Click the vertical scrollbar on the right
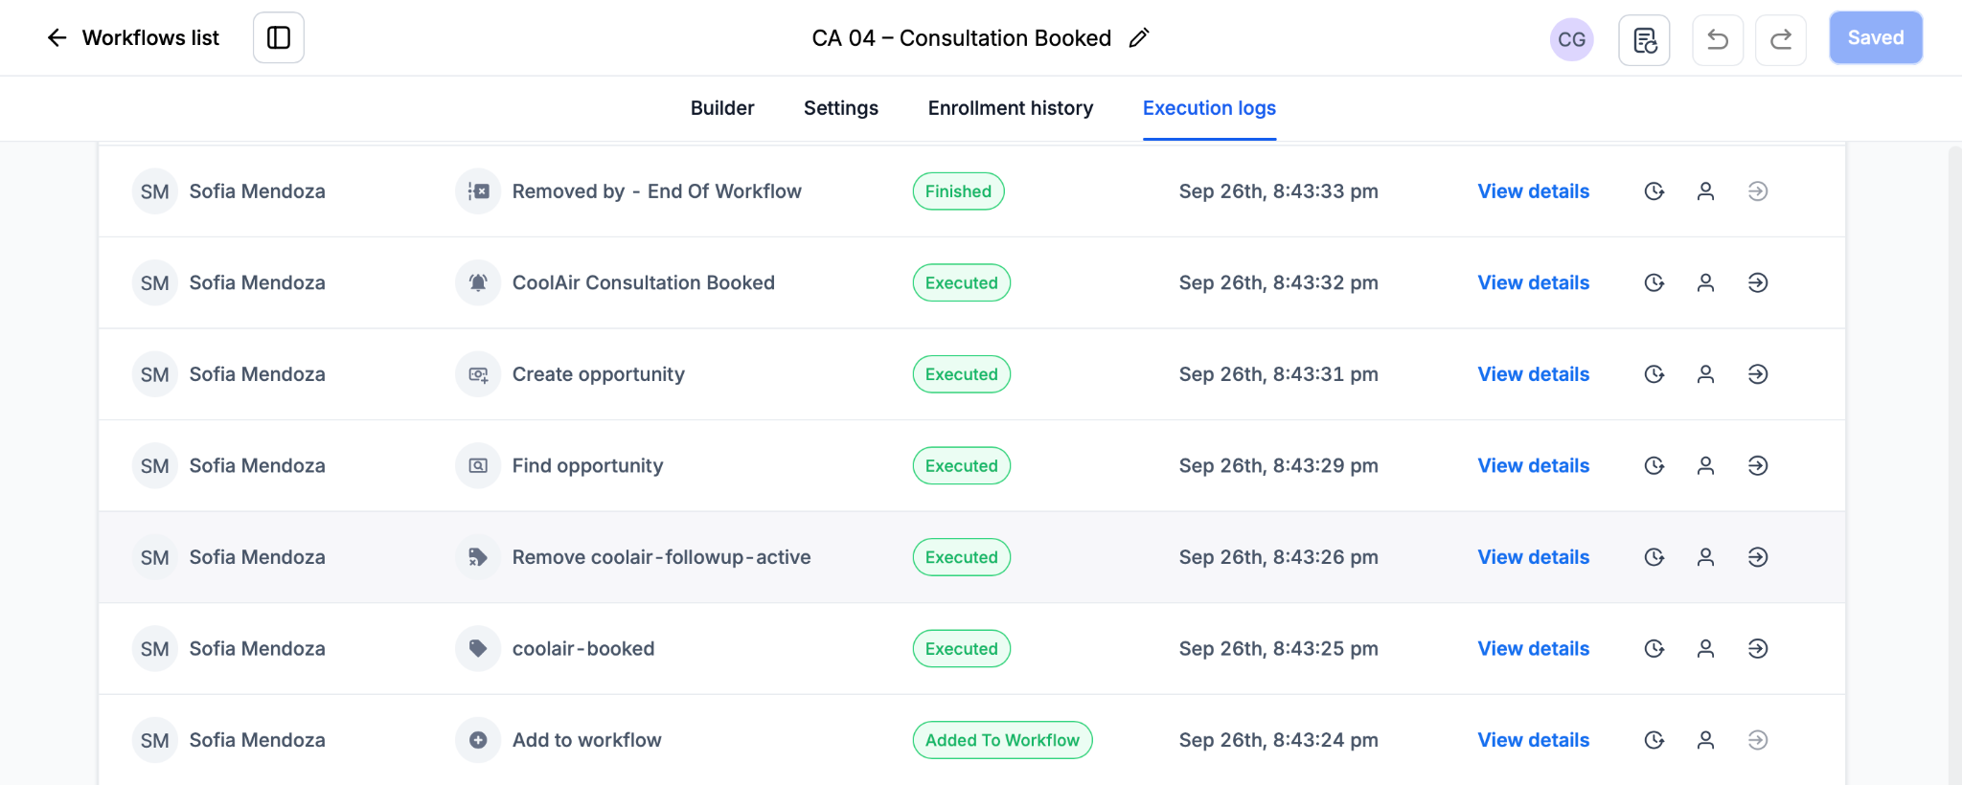This screenshot has height=785, width=1962. pyautogui.click(x=1955, y=464)
